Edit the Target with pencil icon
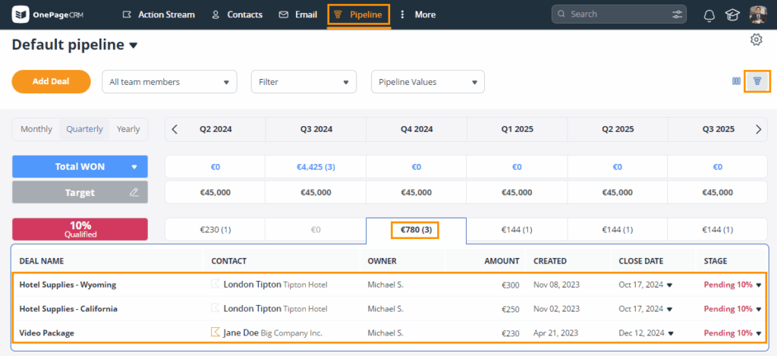777x356 pixels. [134, 193]
